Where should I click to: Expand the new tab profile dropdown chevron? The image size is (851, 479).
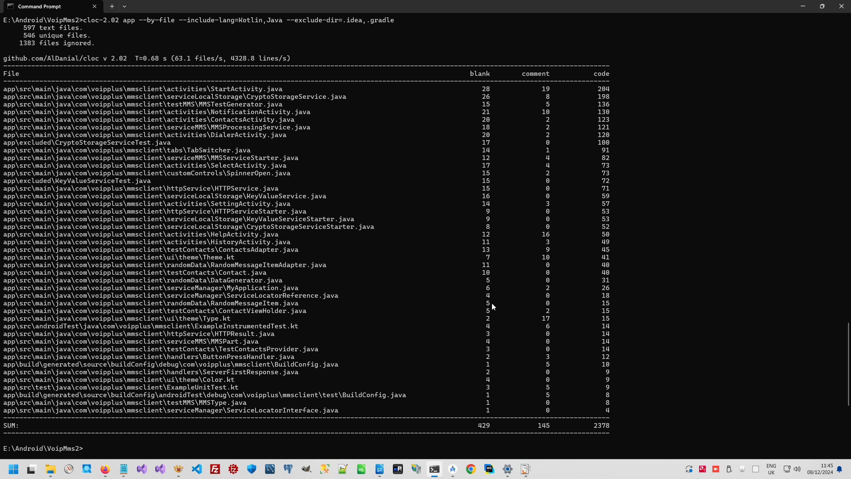(124, 6)
